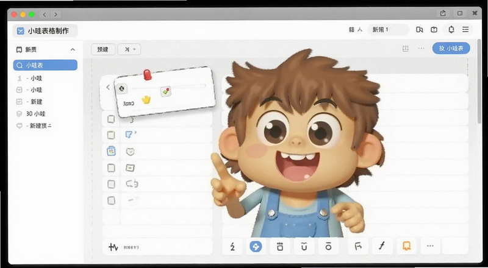Screen dimensions: 488x268
Task: Collapse the 新贡 sidebar section with the chevron
Action: 73,49
